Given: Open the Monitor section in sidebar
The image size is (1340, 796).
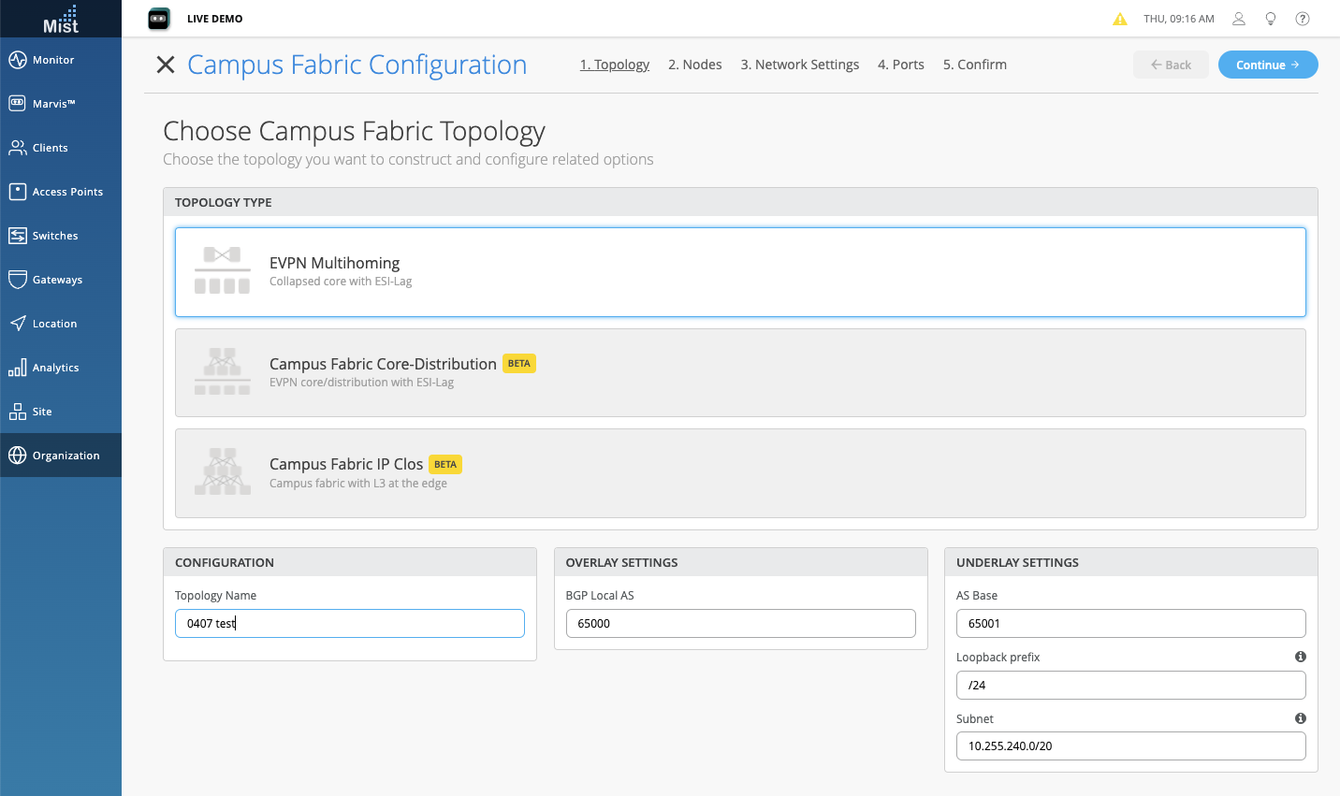Looking at the screenshot, I should click(53, 60).
